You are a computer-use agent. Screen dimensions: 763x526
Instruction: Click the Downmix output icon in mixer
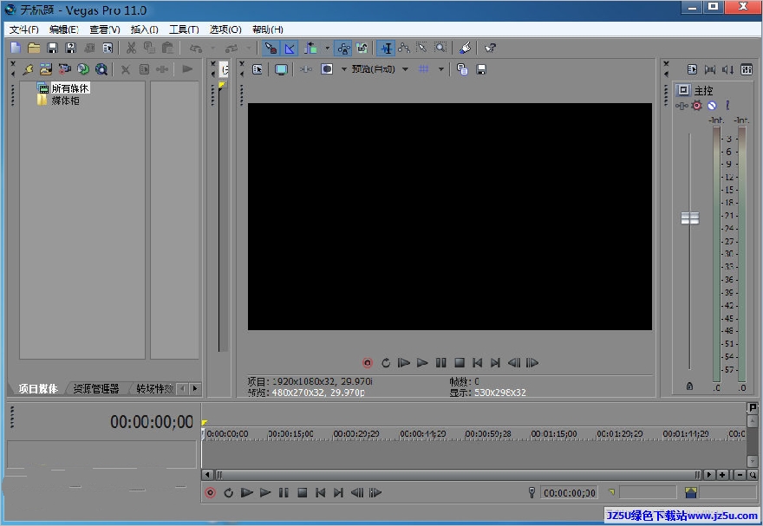710,69
